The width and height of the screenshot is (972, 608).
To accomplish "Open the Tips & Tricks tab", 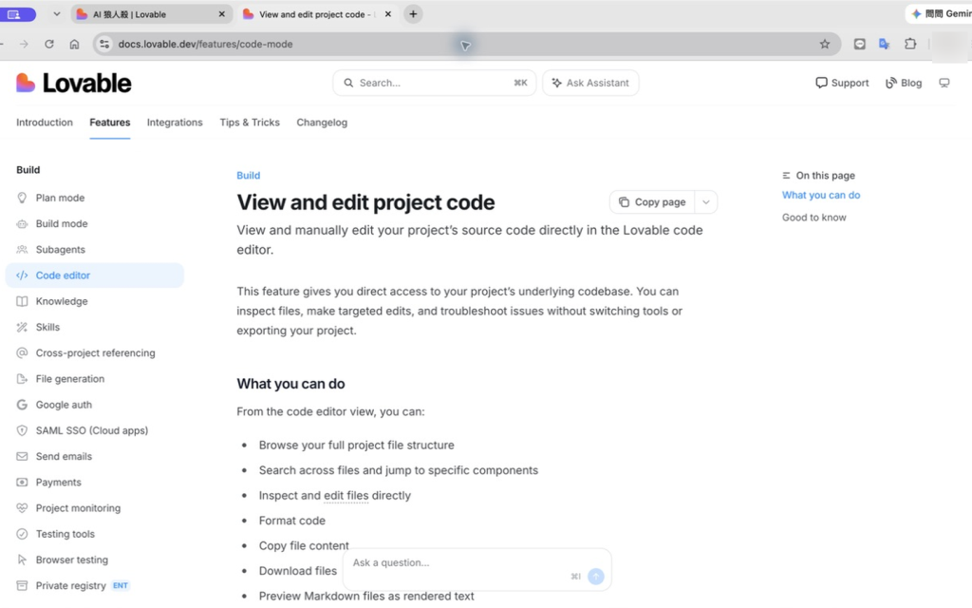I will pyautogui.click(x=250, y=123).
